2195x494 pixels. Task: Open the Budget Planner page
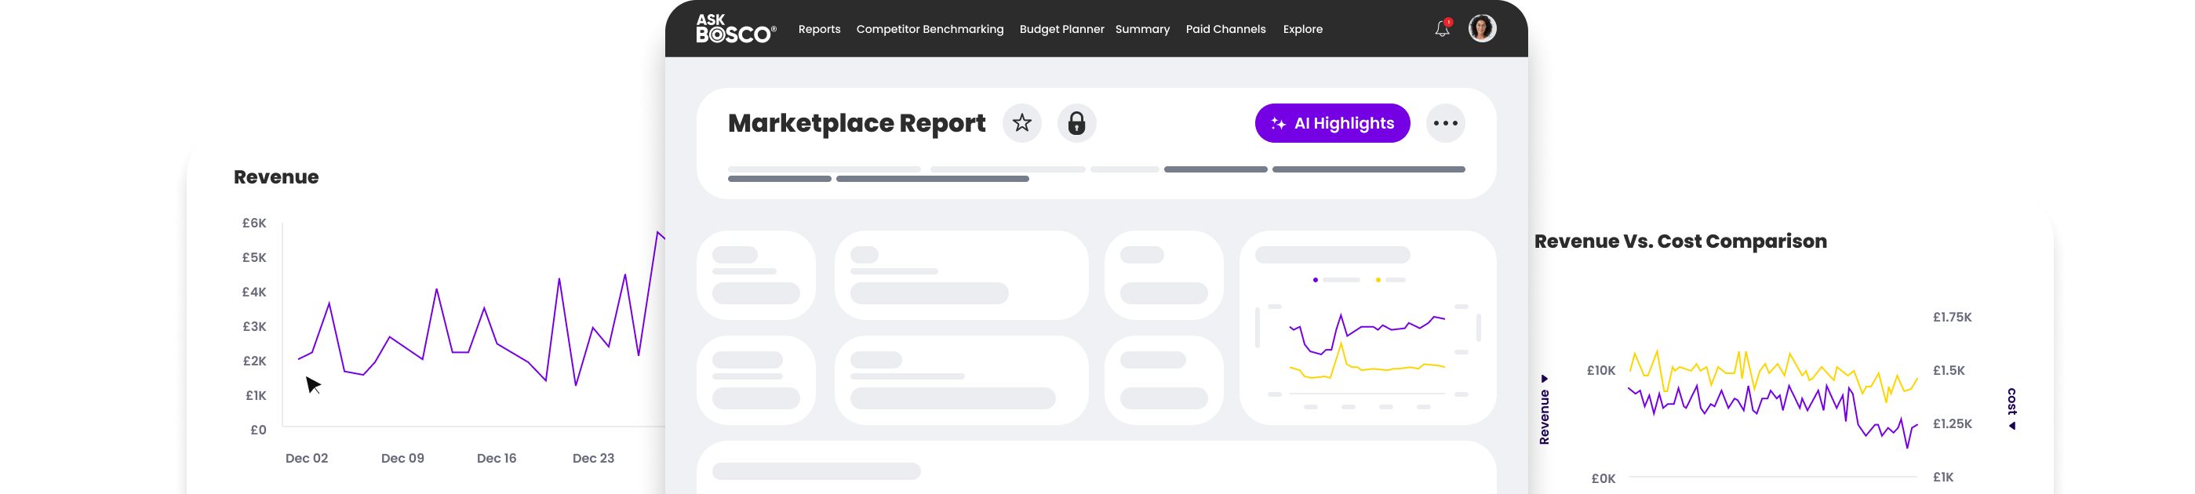tap(1061, 29)
